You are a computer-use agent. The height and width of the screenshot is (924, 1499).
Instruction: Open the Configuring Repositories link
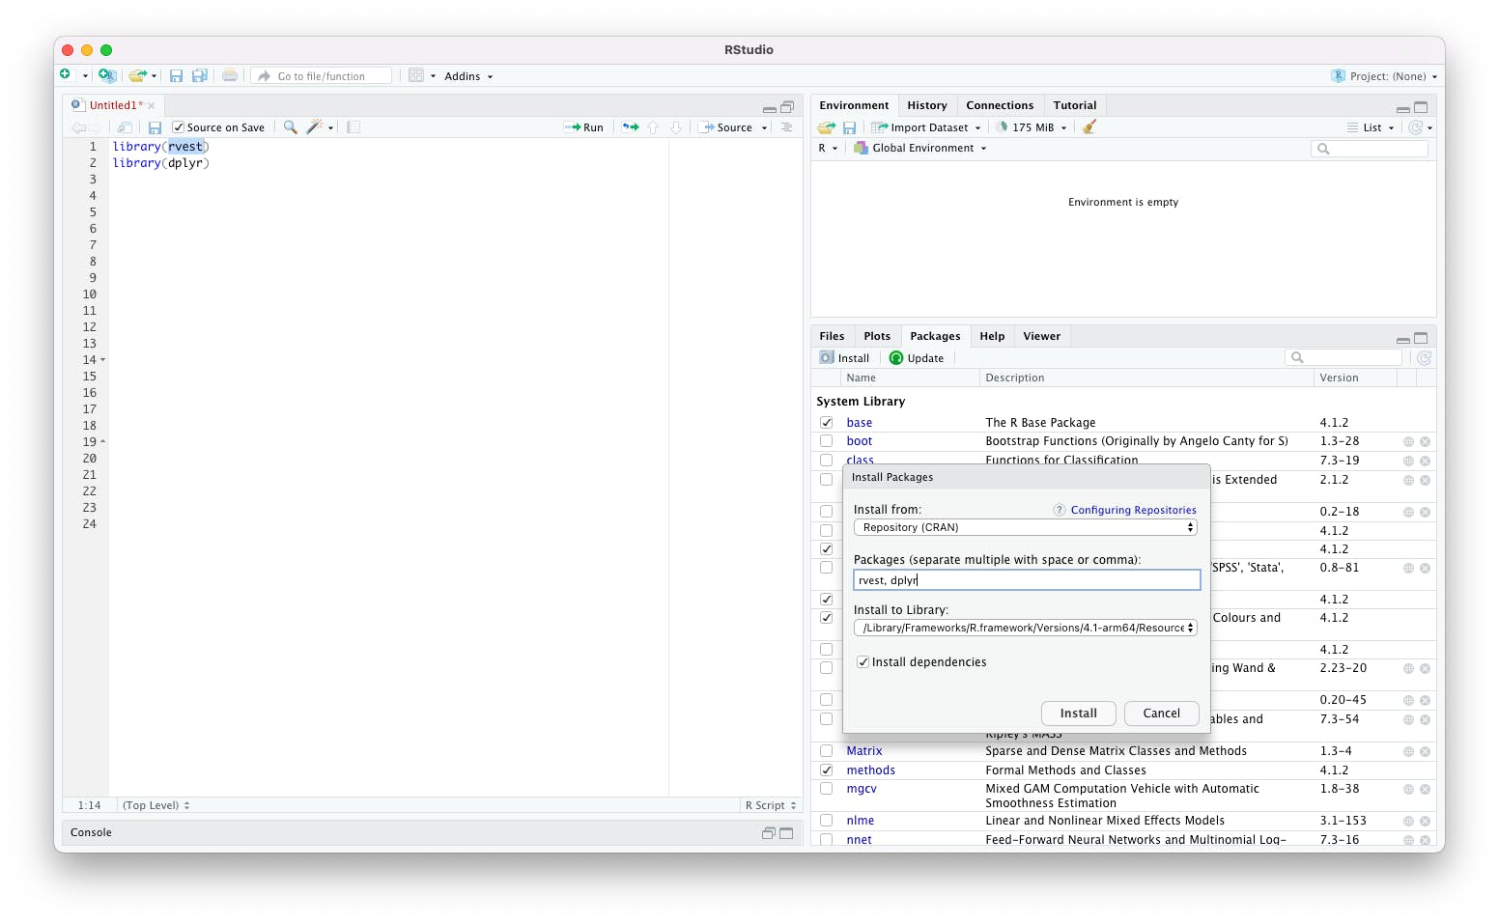click(1133, 510)
